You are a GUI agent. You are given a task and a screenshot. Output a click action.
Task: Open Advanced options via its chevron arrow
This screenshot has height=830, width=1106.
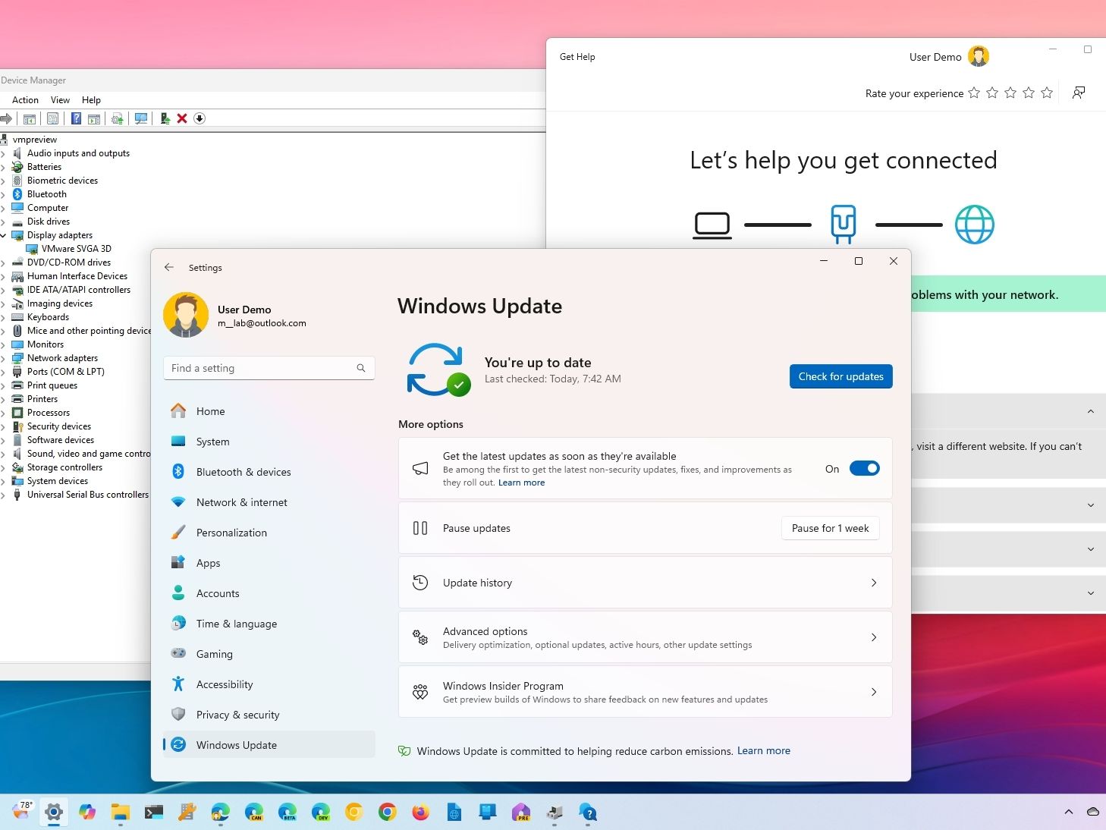pos(874,637)
